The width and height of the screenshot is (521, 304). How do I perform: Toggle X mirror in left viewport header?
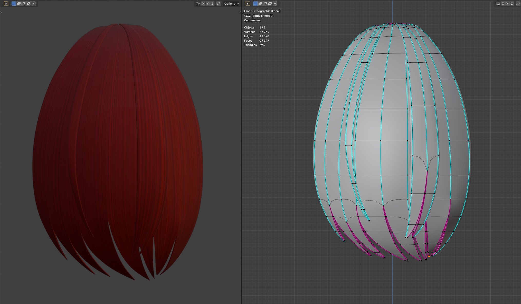[203, 4]
